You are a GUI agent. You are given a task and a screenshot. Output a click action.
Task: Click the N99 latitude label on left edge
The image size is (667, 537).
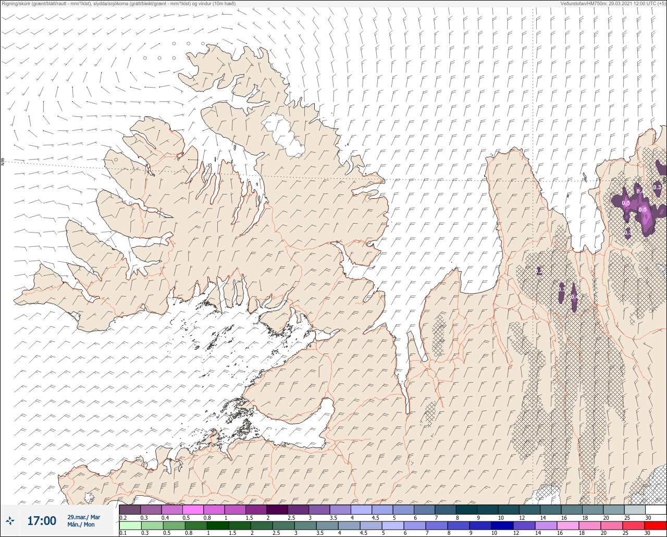(x=3, y=162)
